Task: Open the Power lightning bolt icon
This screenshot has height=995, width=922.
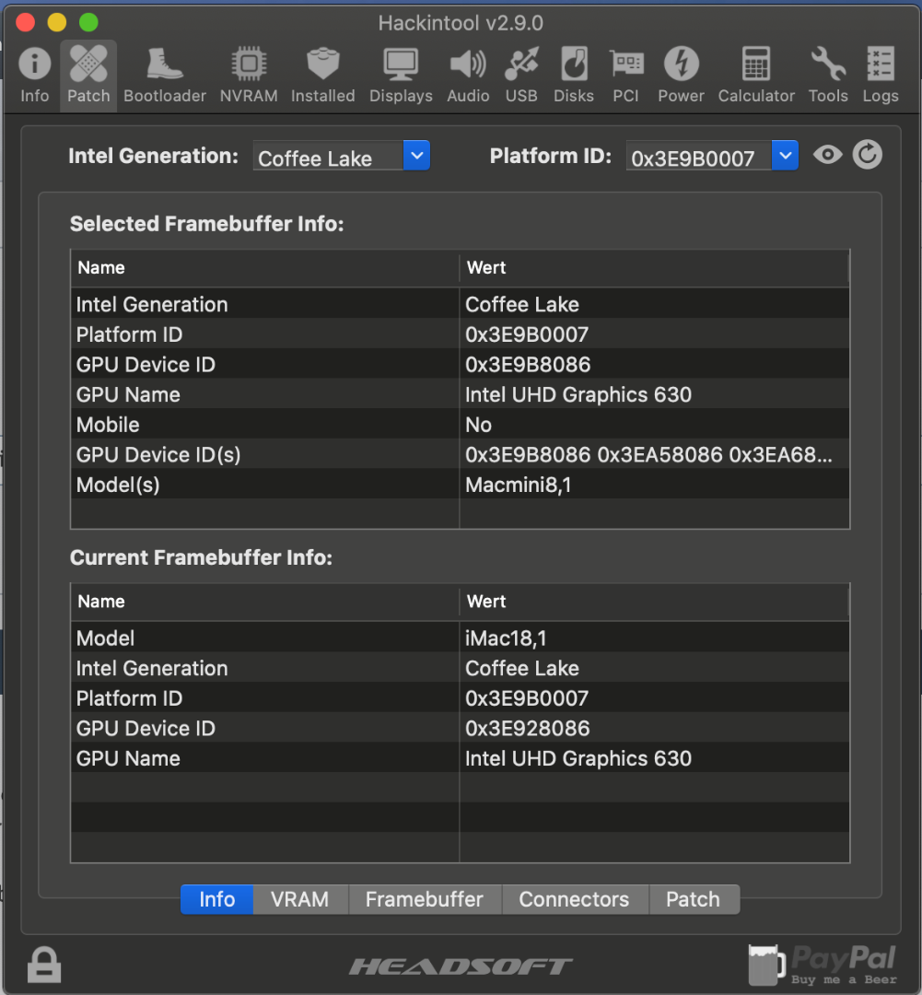Action: tap(681, 65)
